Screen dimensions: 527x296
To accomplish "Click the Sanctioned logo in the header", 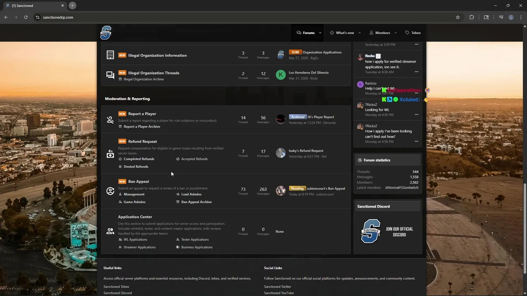I will 106,32.
